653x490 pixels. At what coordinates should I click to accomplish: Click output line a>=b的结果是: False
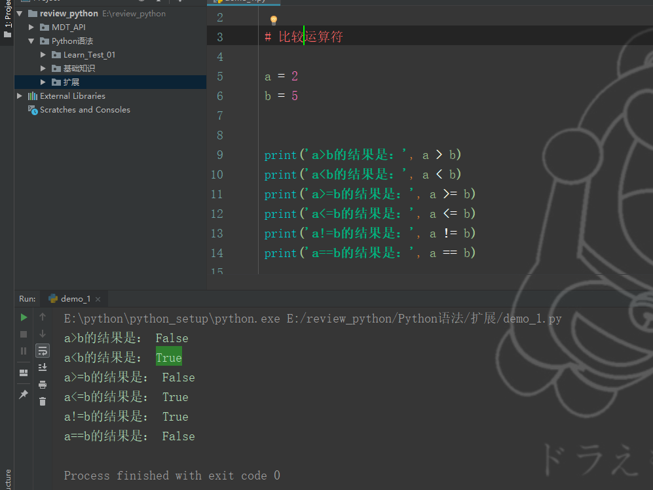[x=130, y=377]
